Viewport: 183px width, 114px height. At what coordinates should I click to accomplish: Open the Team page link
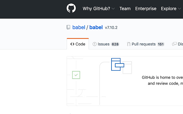pos(125,9)
